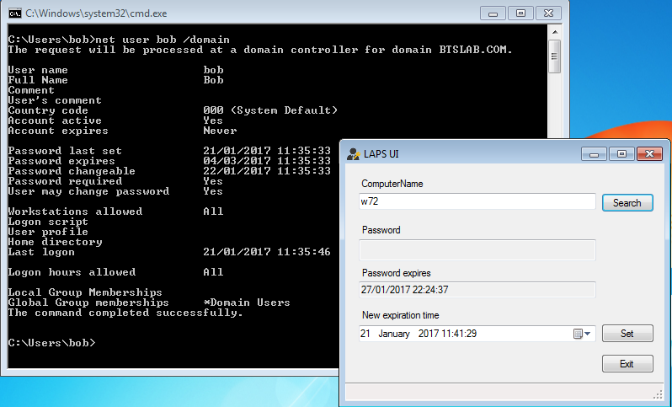Image resolution: width=672 pixels, height=407 pixels.
Task: Click the cmd.exe title bar icon
Action: [14, 13]
